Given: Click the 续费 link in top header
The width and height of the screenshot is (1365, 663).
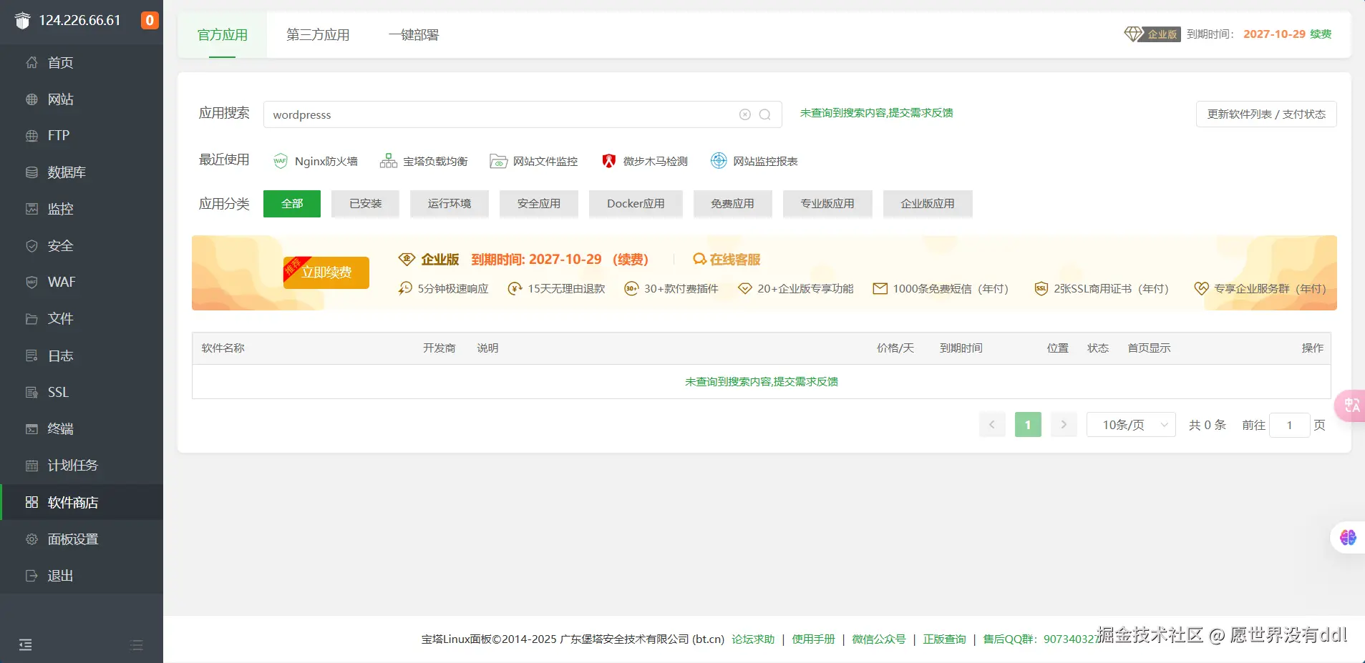Looking at the screenshot, I should click(x=1321, y=34).
